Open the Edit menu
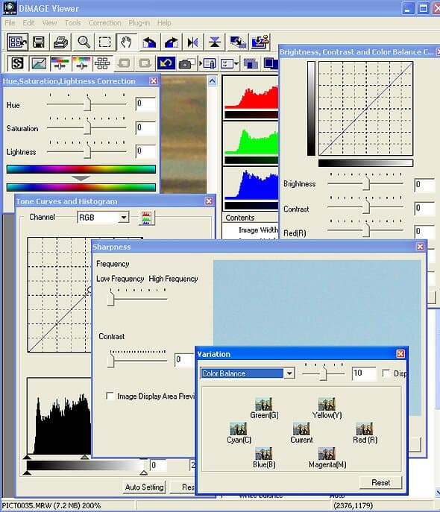440x512 pixels. click(x=28, y=23)
